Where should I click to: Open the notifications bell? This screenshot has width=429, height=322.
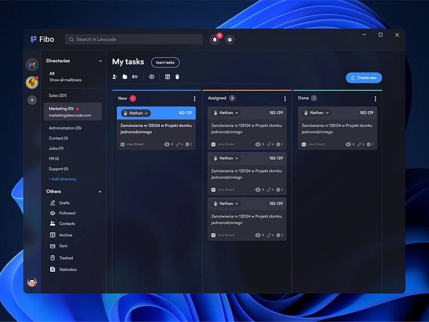(215, 39)
